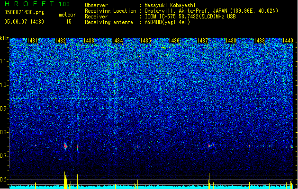The height and width of the screenshot is (189, 298).
Task: Click the kHz axis unit label
Action: [x=4, y=38]
